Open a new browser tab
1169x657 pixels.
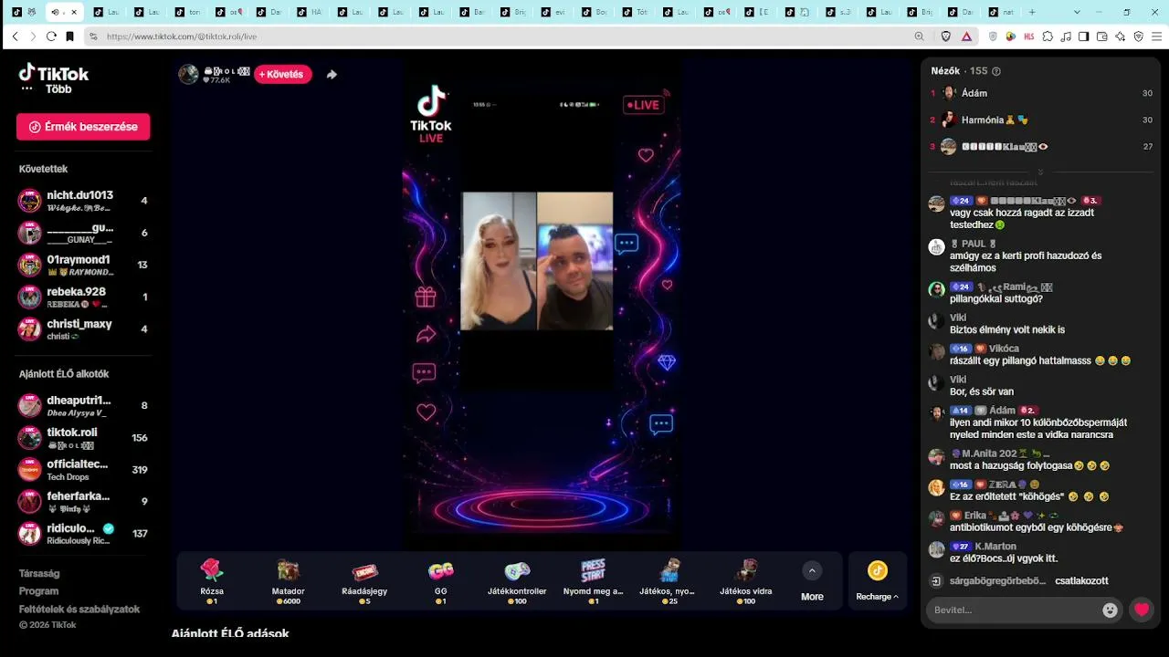[x=1032, y=12]
